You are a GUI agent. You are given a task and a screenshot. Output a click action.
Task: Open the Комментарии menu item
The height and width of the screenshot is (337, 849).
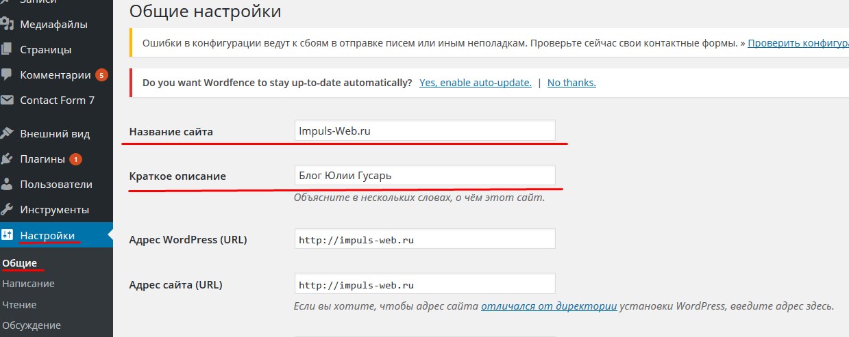56,75
